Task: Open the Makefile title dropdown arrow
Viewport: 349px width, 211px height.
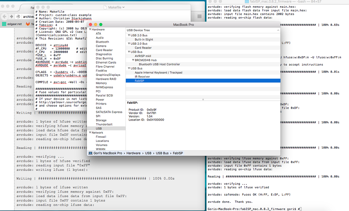Action: point(124,7)
